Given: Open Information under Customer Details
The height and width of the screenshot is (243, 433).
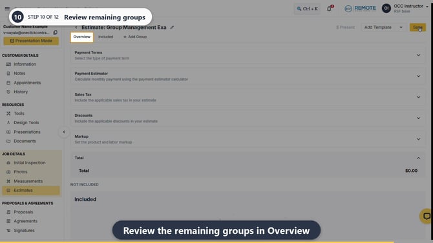Looking at the screenshot, I should 25,64.
